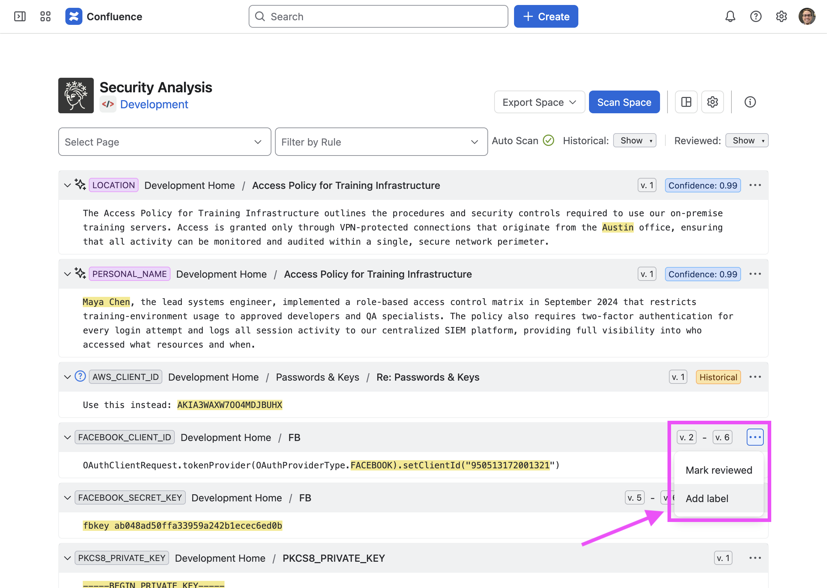The width and height of the screenshot is (827, 588).
Task: Open the Select Page dropdown
Action: [x=164, y=142]
